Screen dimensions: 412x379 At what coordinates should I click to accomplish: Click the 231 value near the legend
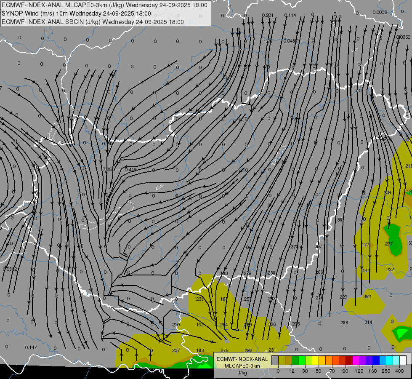tap(272, 350)
